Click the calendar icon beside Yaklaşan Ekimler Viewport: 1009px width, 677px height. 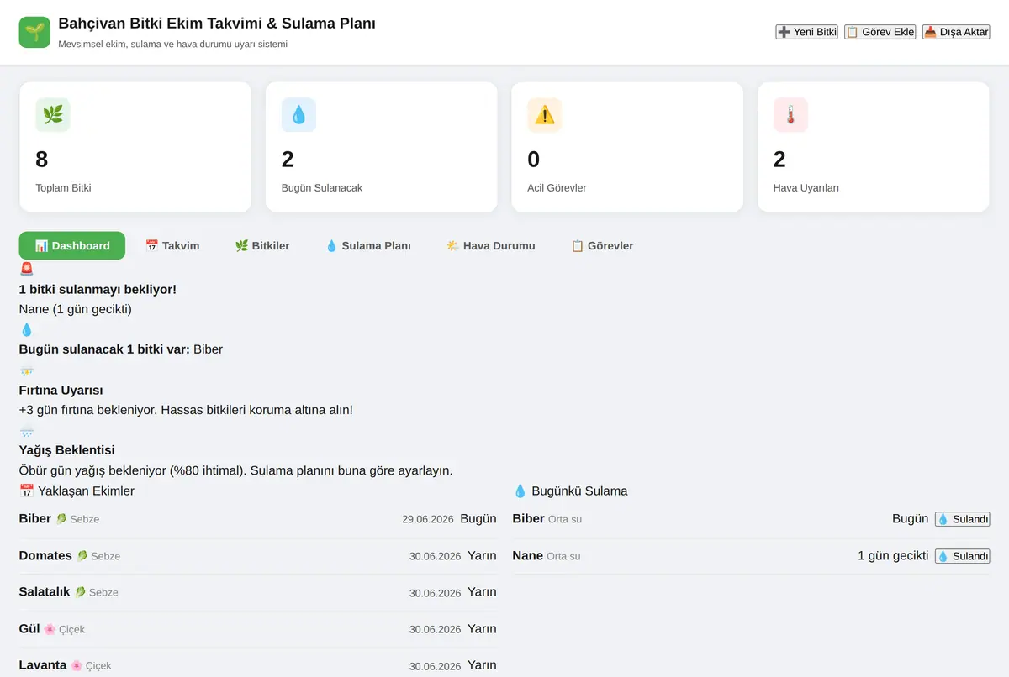pos(27,491)
